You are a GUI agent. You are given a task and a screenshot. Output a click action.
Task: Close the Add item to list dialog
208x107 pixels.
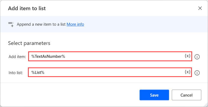(x=200, y=8)
